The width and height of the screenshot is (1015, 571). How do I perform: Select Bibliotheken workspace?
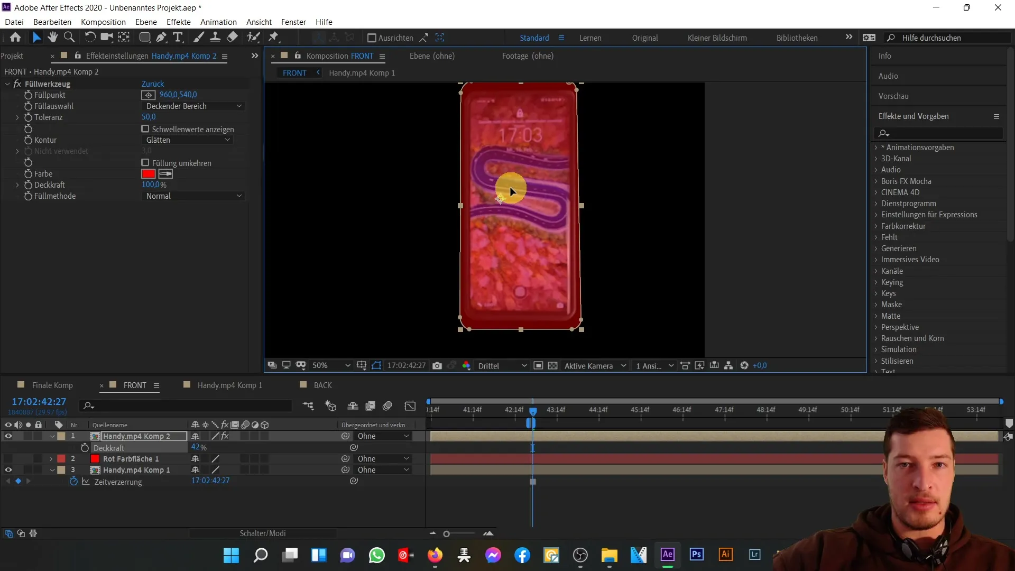(797, 38)
